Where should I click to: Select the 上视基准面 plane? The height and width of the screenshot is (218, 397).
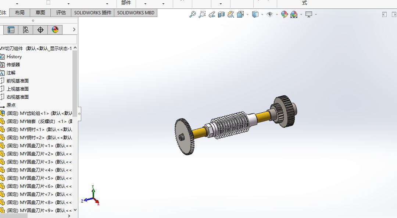(x=18, y=89)
